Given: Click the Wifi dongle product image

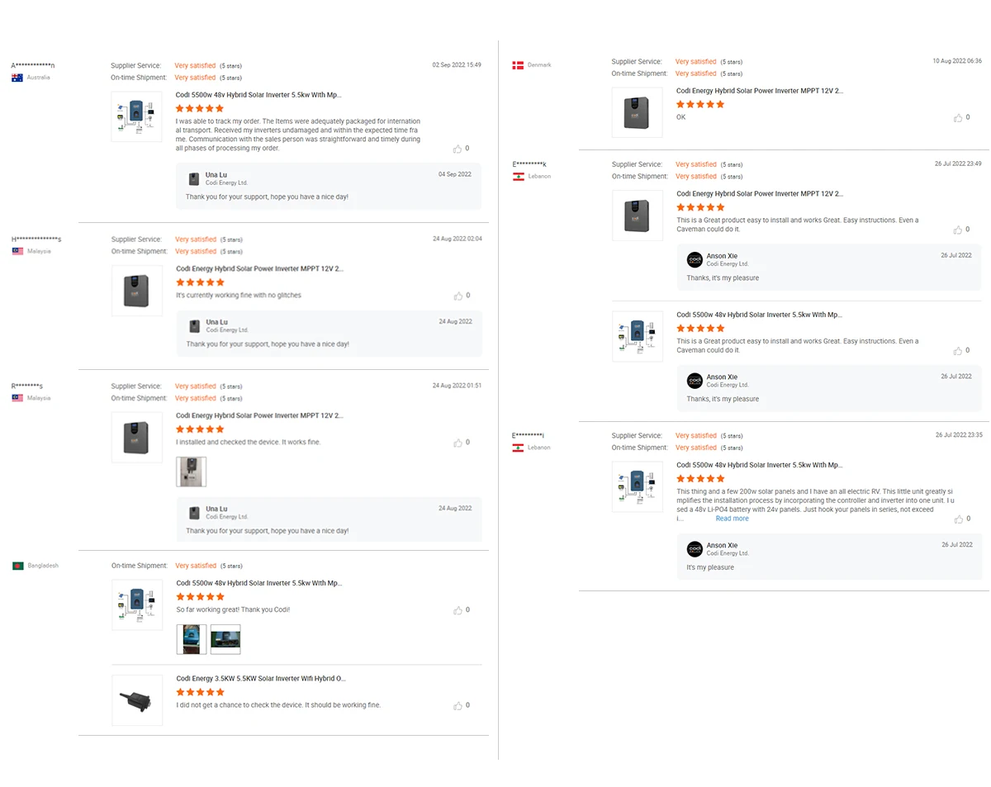Looking at the screenshot, I should tap(137, 699).
